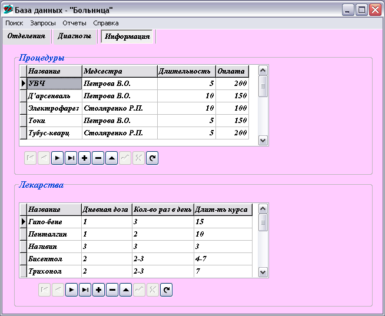The image size is (385, 316).
Task: Go to next record in Процедуры navigator
Action: pyautogui.click(x=58, y=158)
